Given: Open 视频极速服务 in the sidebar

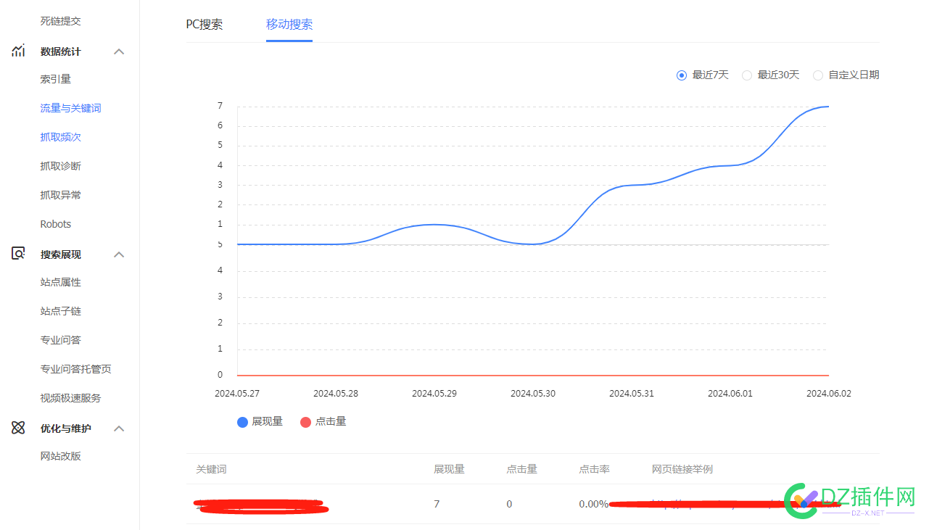Looking at the screenshot, I should tap(71, 398).
